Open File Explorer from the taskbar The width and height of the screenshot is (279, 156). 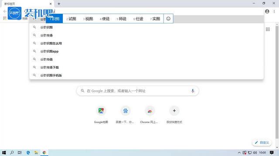tap(36, 153)
